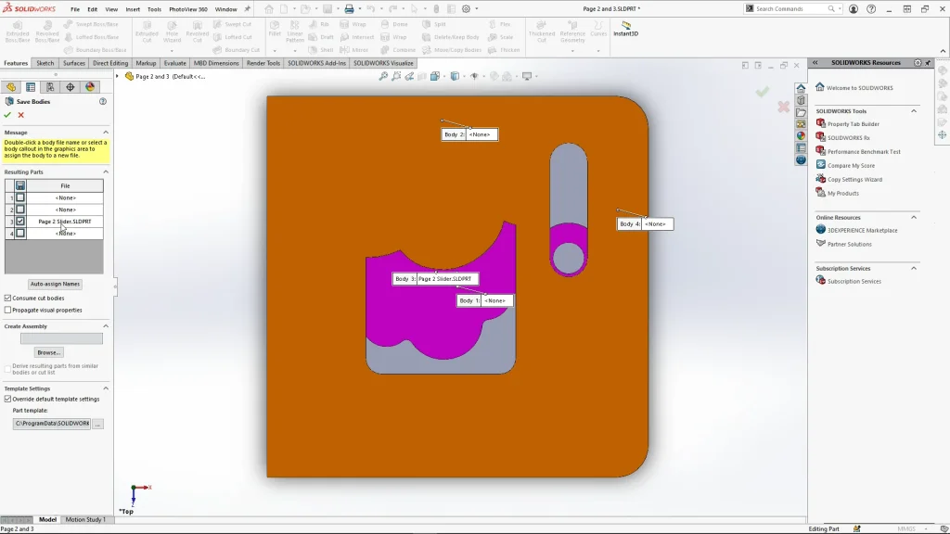This screenshot has height=534, width=950.
Task: Collapse the Online Resources section
Action: (x=913, y=218)
